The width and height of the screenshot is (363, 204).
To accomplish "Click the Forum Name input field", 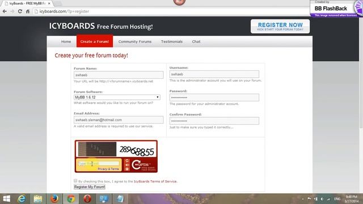I will tap(119, 75).
